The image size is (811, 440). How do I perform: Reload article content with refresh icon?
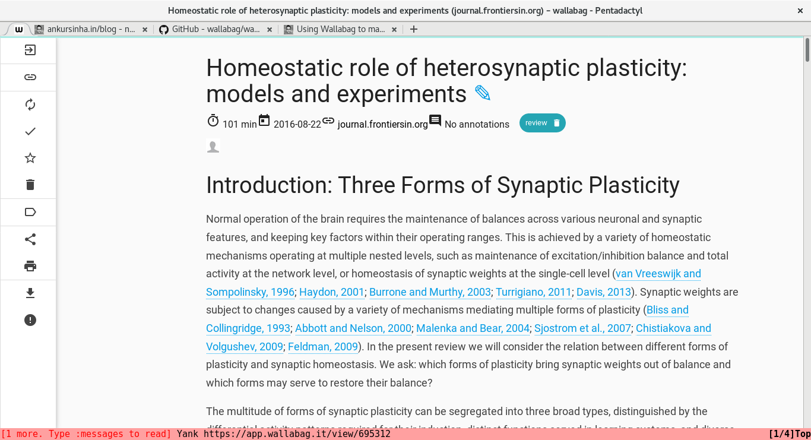coord(30,105)
